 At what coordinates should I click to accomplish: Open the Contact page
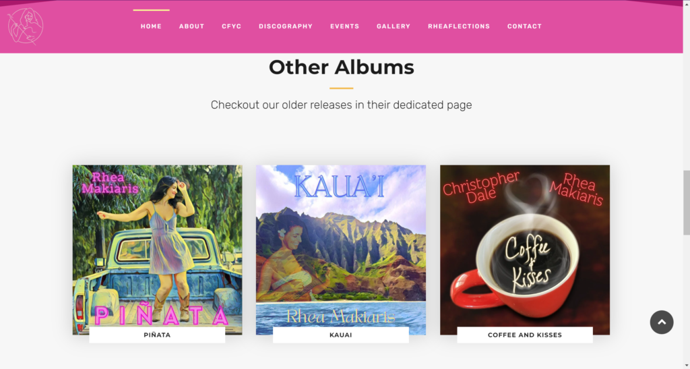click(524, 26)
